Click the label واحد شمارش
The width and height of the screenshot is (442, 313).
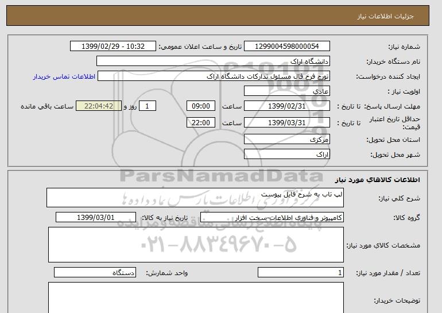pos(167,273)
